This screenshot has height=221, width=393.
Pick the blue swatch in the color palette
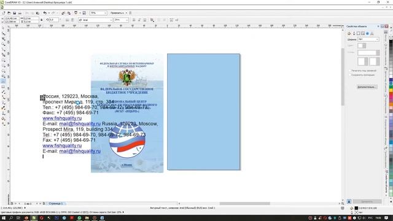(391, 80)
